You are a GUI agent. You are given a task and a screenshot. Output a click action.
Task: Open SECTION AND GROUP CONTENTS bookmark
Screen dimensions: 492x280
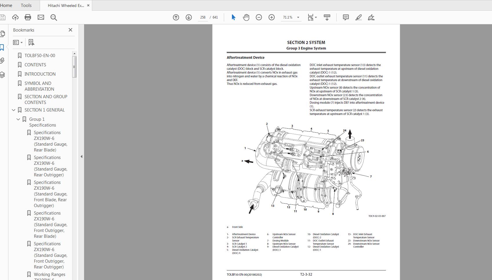pyautogui.click(x=46, y=100)
